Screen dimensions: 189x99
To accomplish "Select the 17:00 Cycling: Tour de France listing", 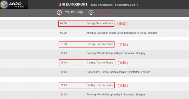I will coord(87,63).
